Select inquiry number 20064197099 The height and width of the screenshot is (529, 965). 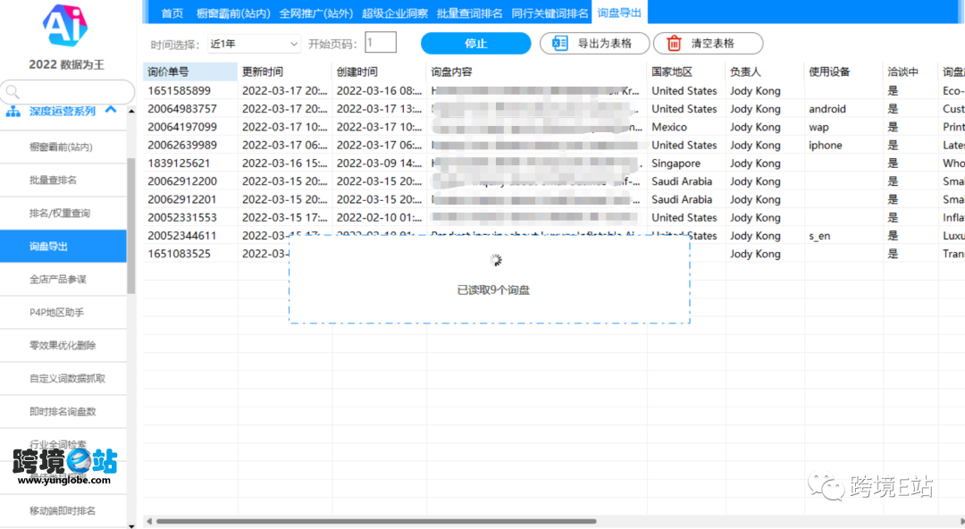pyautogui.click(x=182, y=127)
